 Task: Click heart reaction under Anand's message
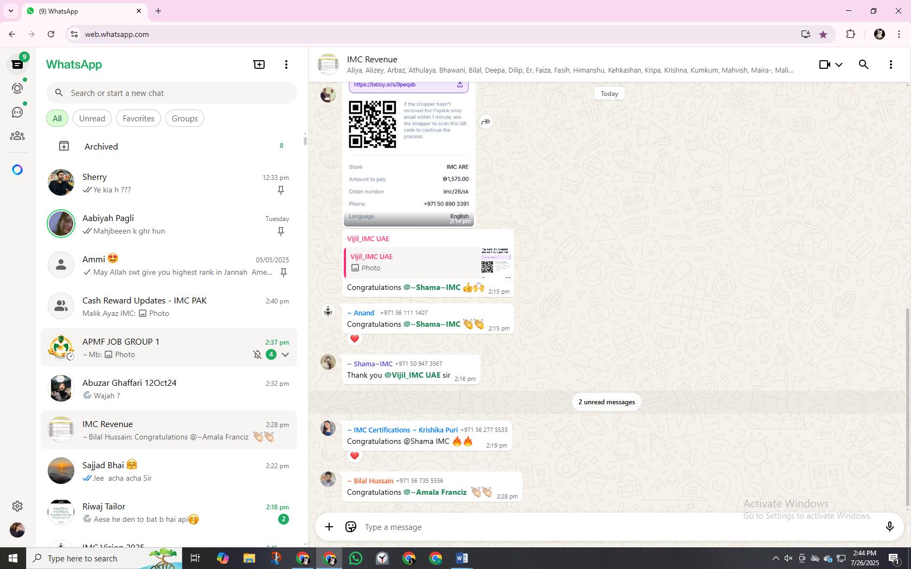(x=355, y=339)
